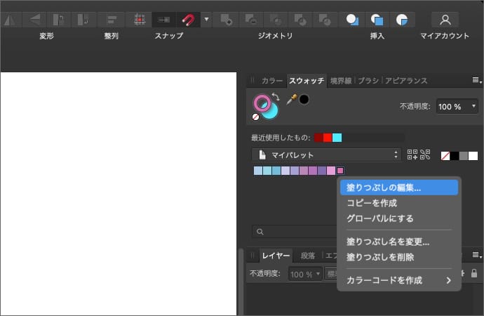This screenshot has height=316, width=484.
Task: Click the geometry Add operation icon
Action: [x=226, y=19]
